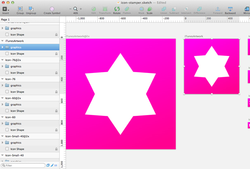Screen dimensions: 250x169
Task: Expand graphics folder under Icon-60@2x
Action: (x=2, y=104)
